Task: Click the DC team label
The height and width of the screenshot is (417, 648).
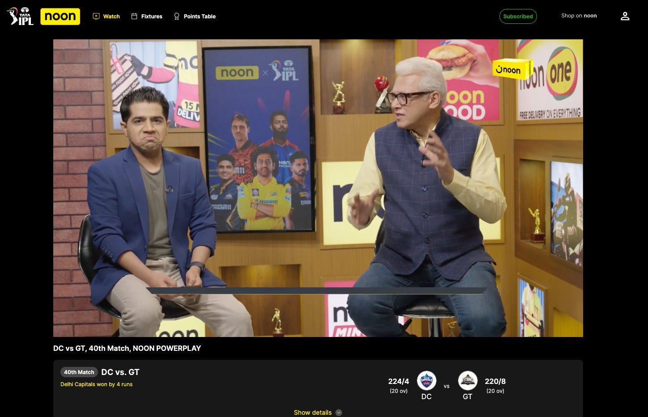Action: (426, 397)
